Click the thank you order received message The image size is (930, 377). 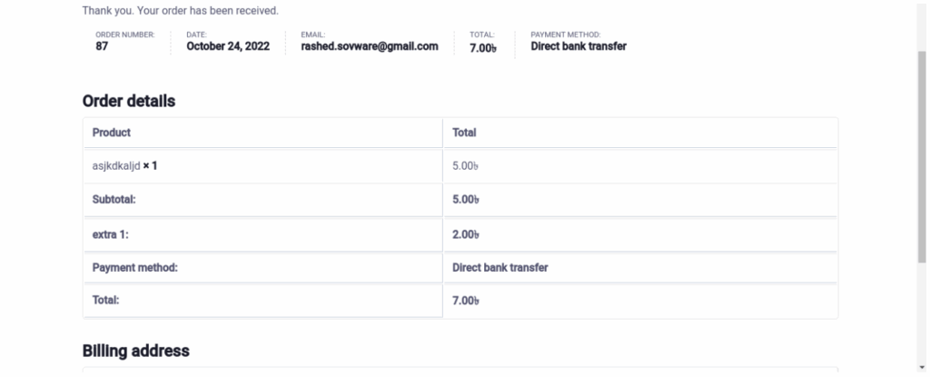point(180,11)
